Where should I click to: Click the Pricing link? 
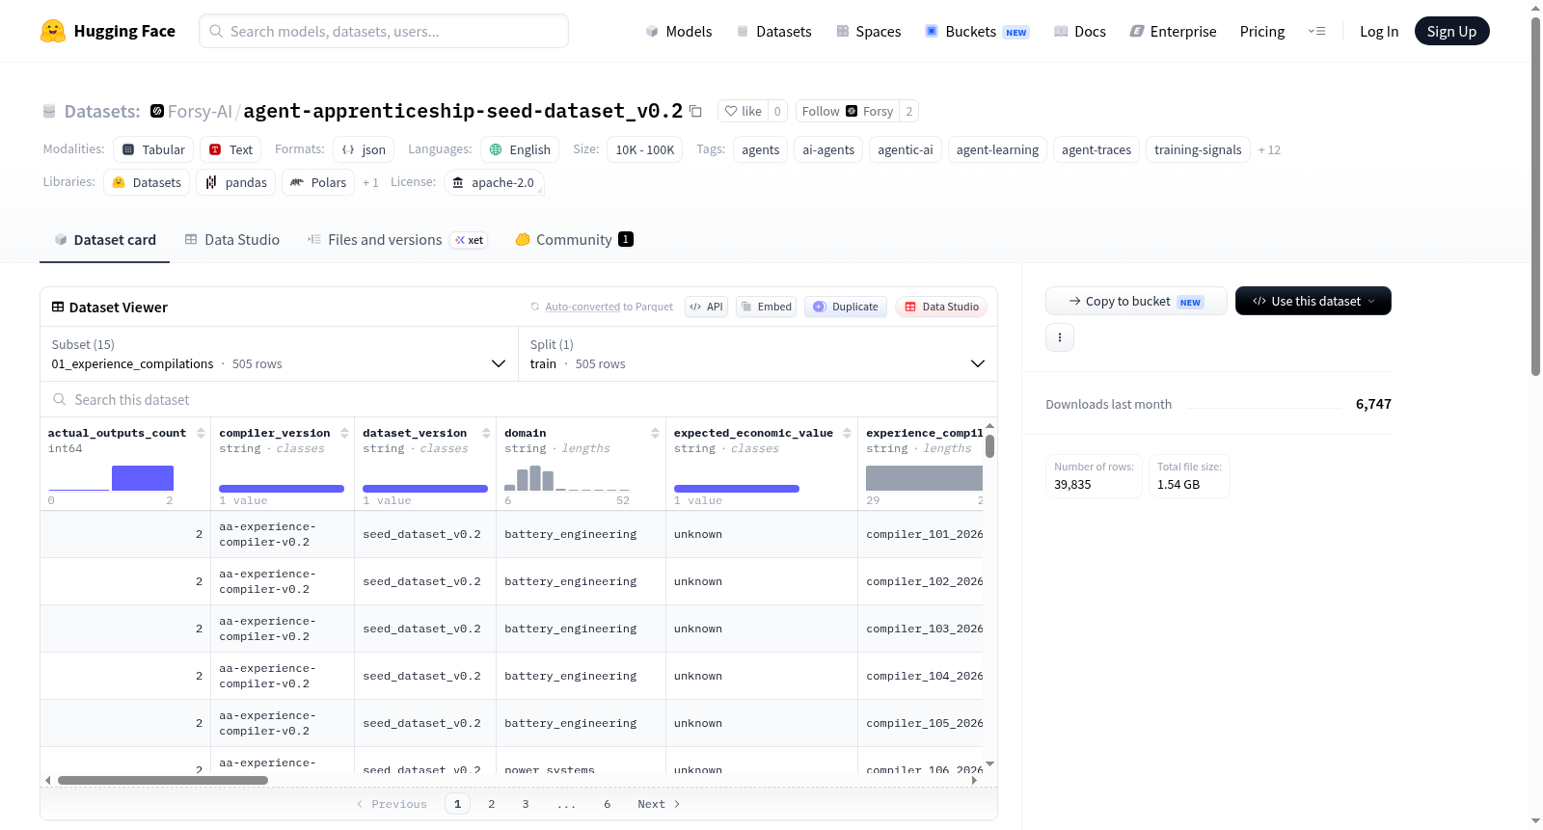(1262, 31)
